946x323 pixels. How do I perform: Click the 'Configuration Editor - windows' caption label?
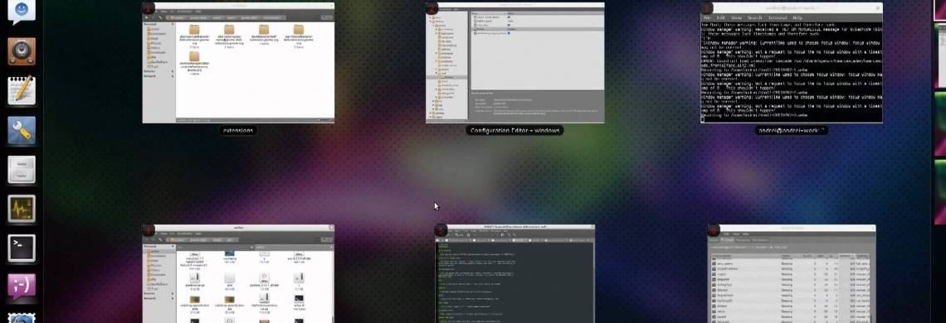tap(515, 130)
